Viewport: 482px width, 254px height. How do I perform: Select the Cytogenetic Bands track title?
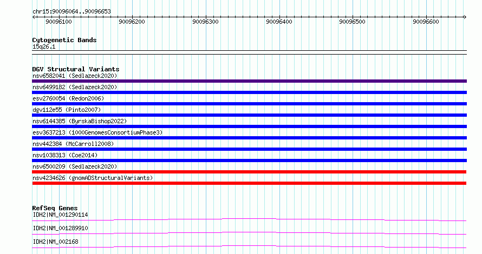point(64,40)
